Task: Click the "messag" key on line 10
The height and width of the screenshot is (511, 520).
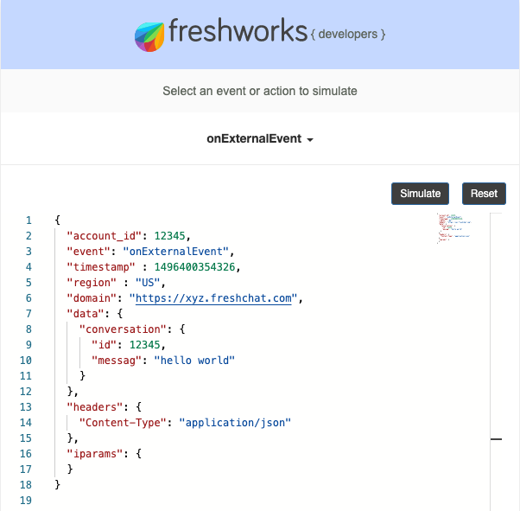Action: (x=117, y=361)
